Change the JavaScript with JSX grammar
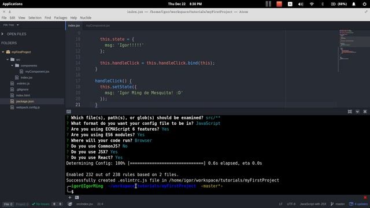This screenshot has width=370, height=208. pyautogui.click(x=313, y=204)
